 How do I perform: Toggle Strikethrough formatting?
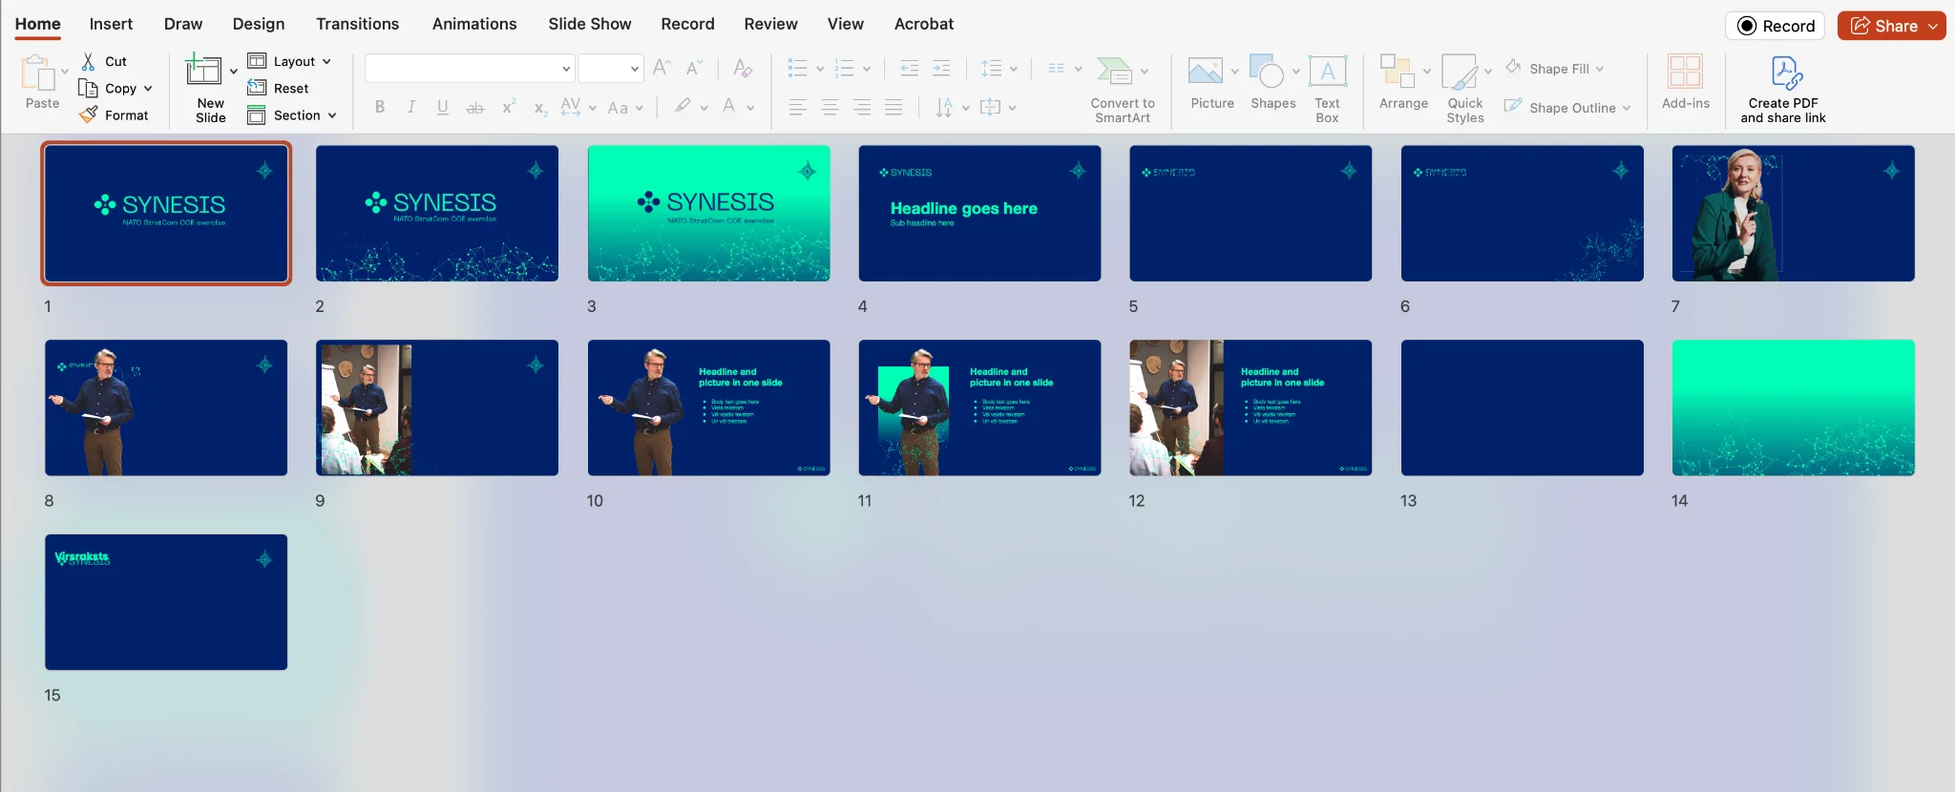coord(474,108)
